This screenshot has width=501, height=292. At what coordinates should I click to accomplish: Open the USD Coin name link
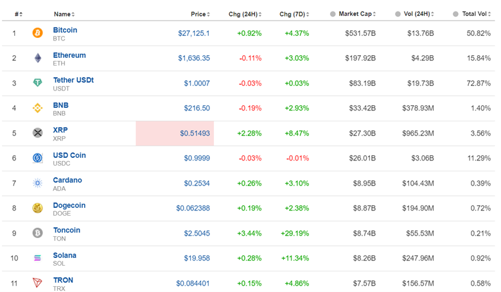(69, 155)
